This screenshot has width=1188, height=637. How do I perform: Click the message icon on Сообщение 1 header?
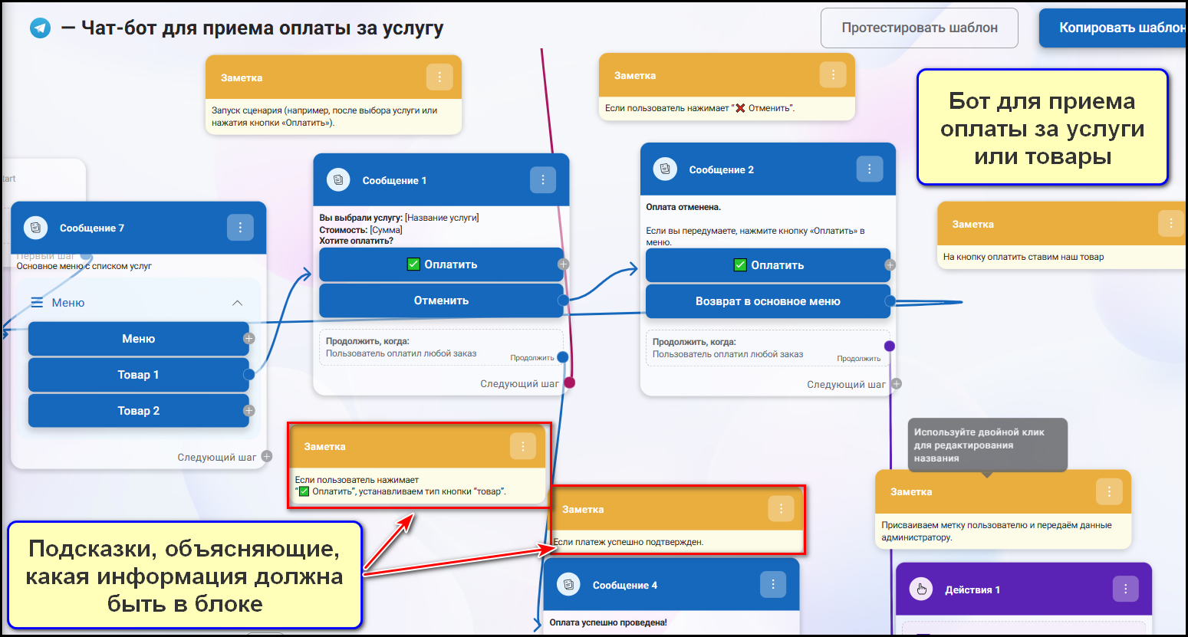click(x=338, y=180)
